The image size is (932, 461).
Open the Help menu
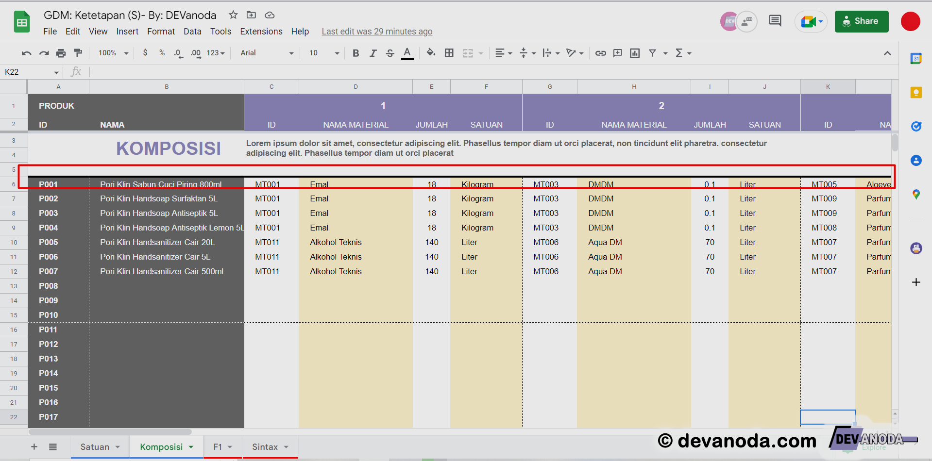300,32
